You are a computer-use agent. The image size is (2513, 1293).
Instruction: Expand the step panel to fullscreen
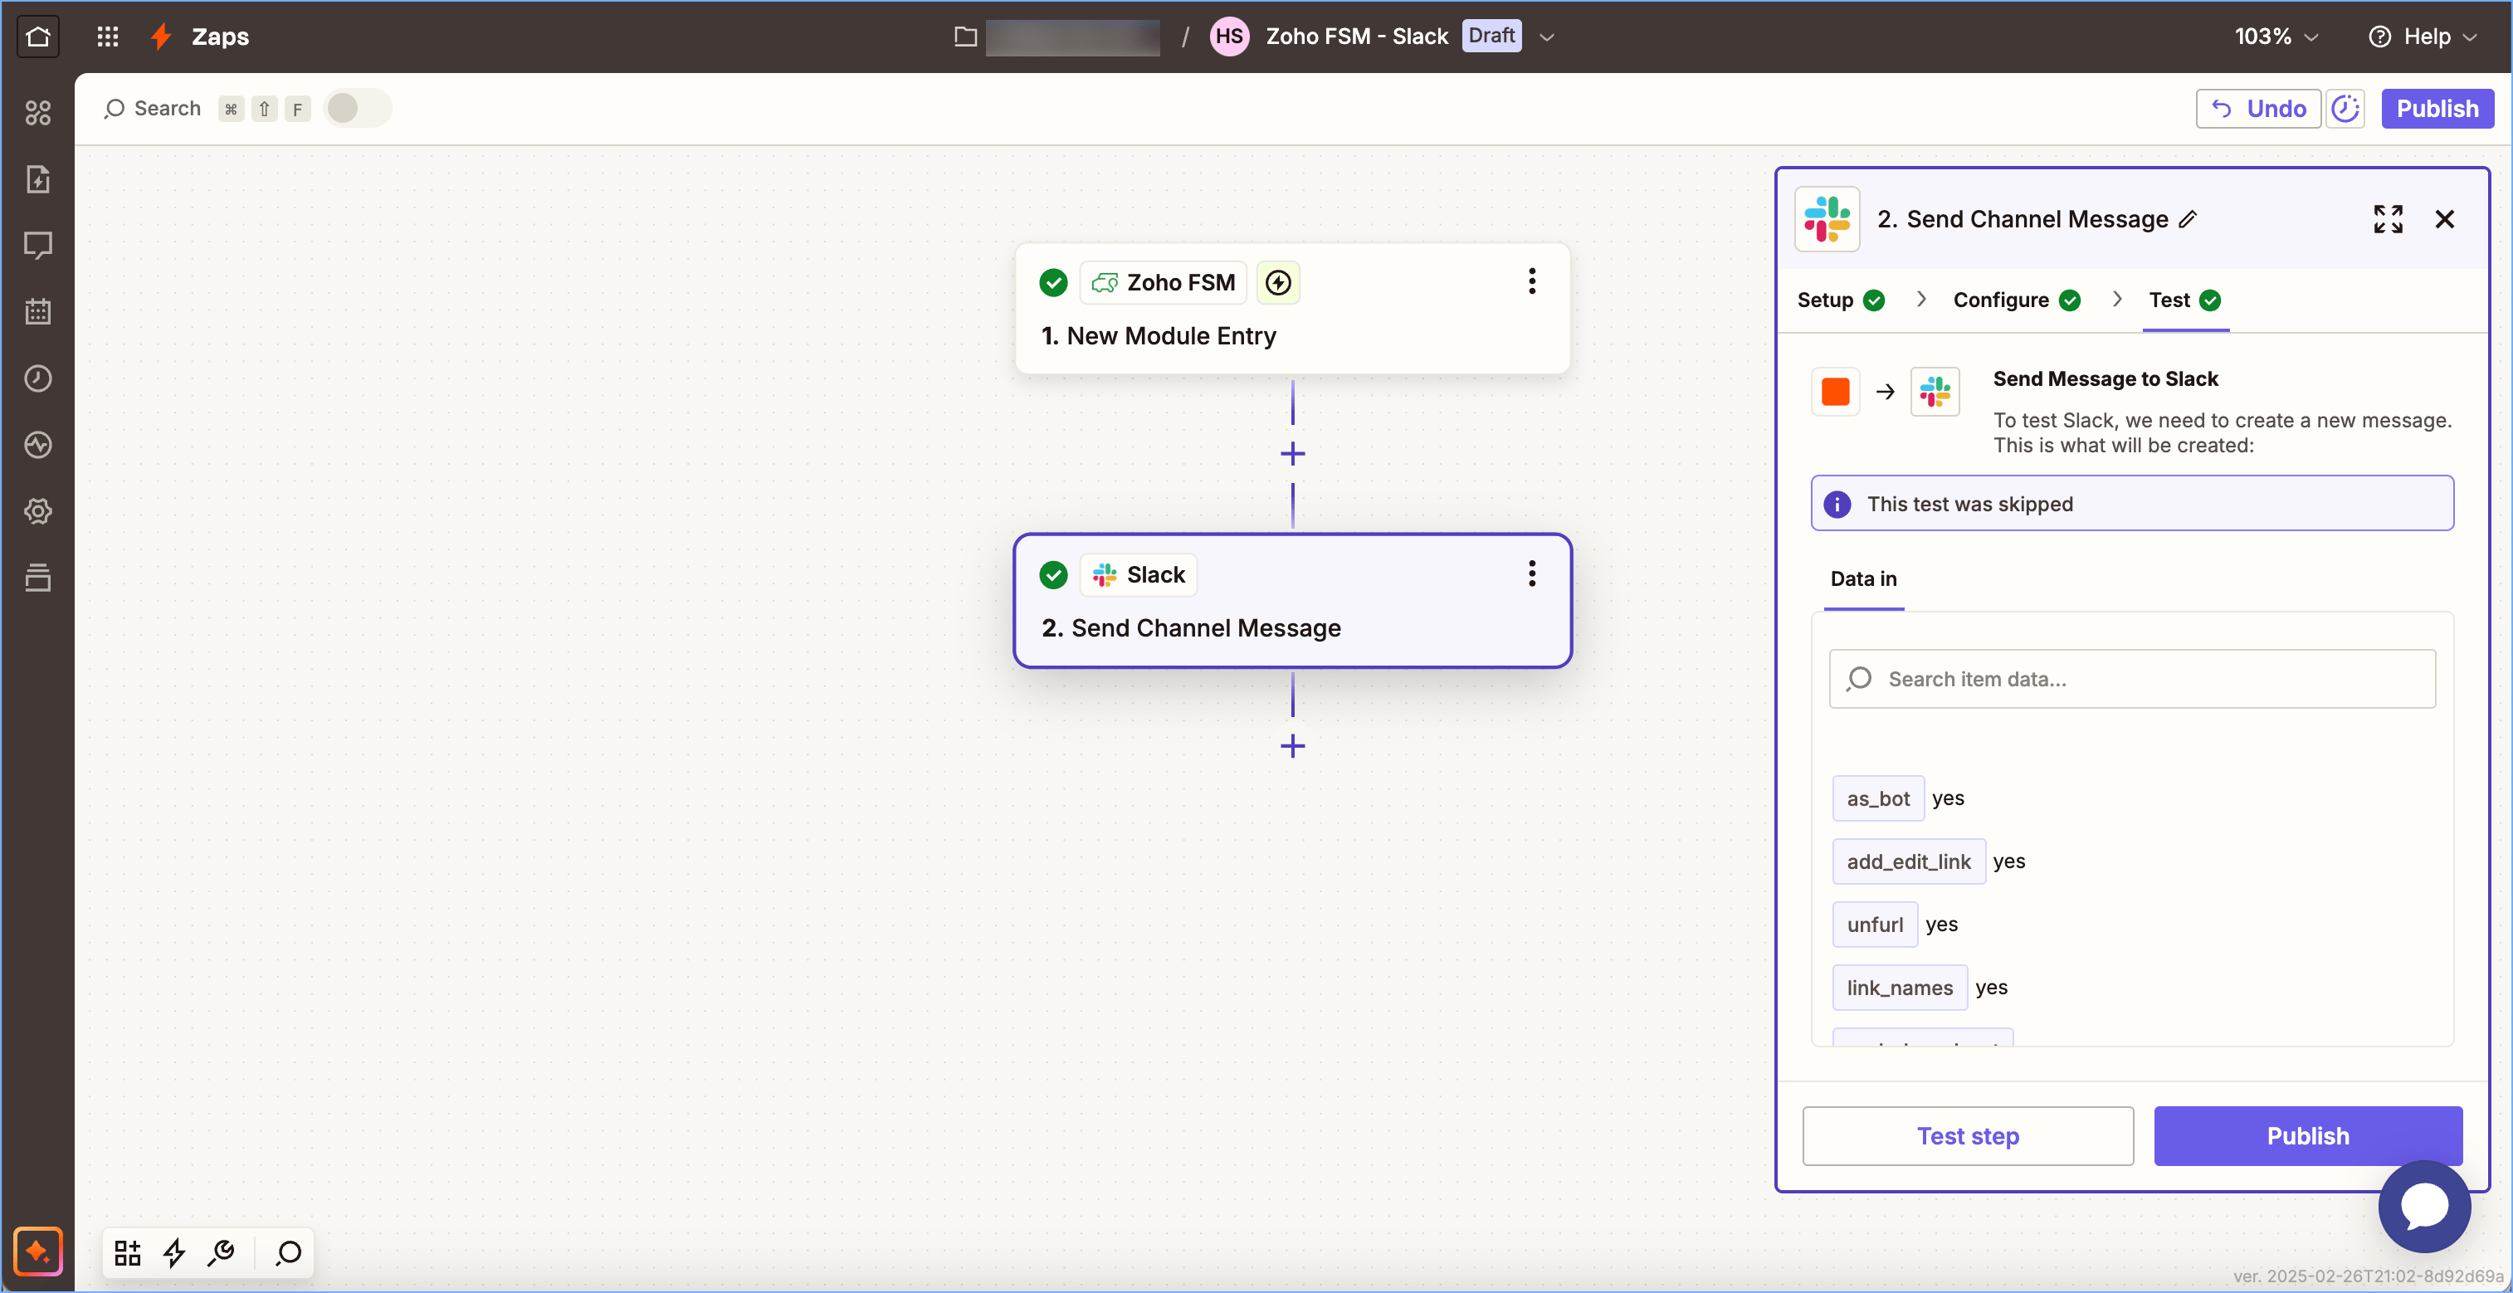(x=2387, y=218)
